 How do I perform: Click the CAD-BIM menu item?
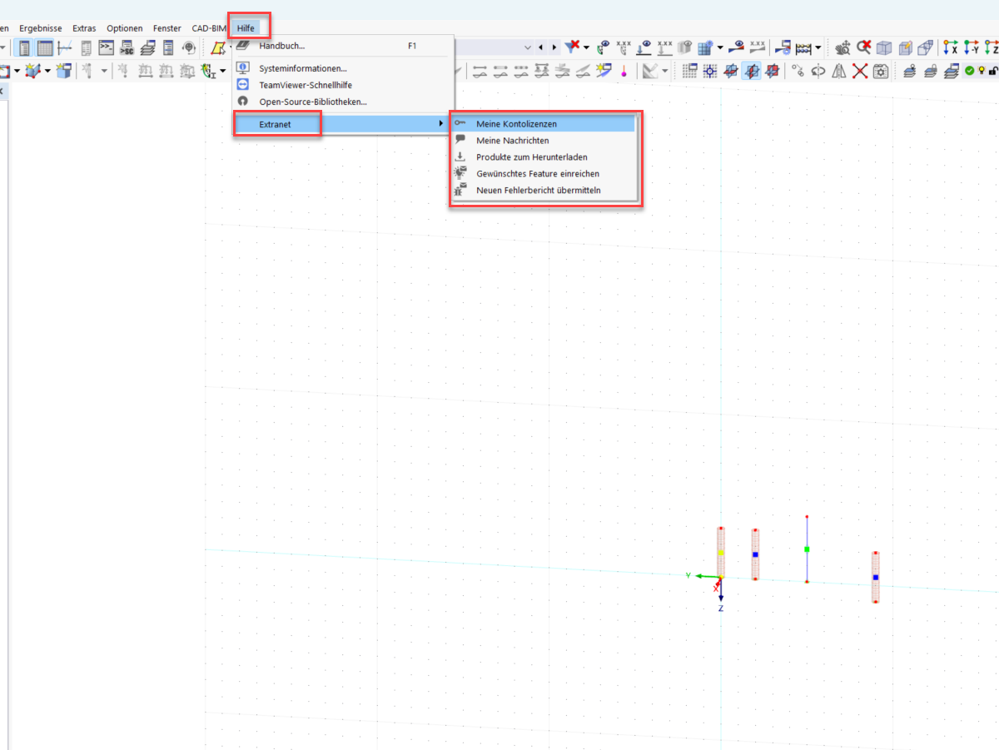coord(208,27)
